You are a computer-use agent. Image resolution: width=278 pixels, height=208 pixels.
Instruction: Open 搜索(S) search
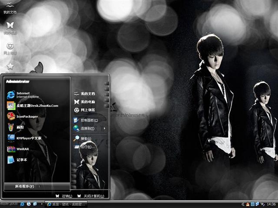tap(83, 139)
